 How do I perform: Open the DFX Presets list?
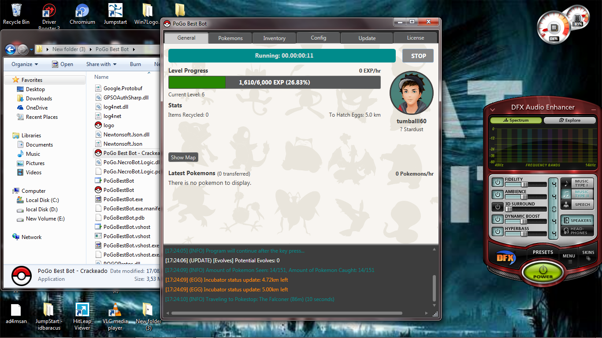click(543, 253)
